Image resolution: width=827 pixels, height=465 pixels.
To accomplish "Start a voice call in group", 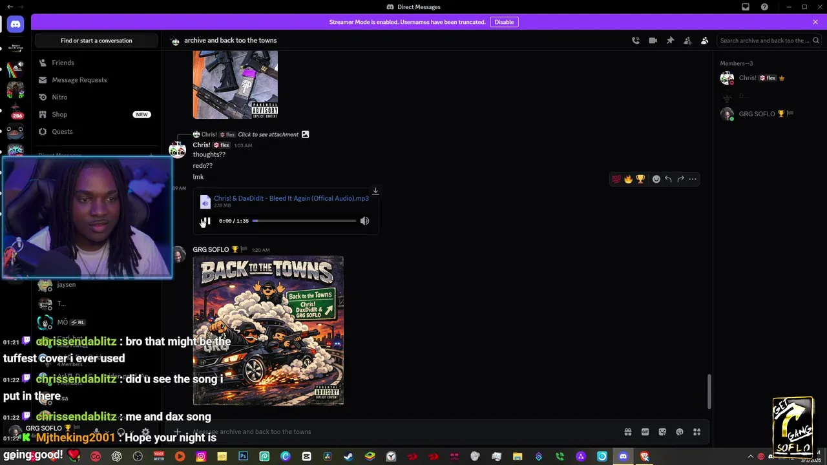I will 636,41.
